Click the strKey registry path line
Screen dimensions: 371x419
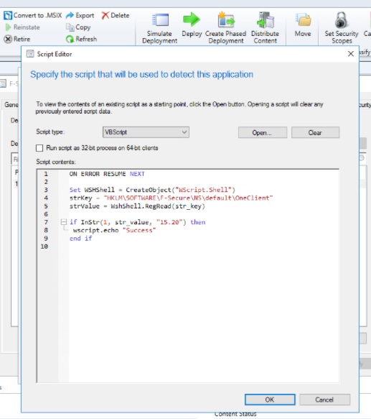pyautogui.click(x=171, y=198)
